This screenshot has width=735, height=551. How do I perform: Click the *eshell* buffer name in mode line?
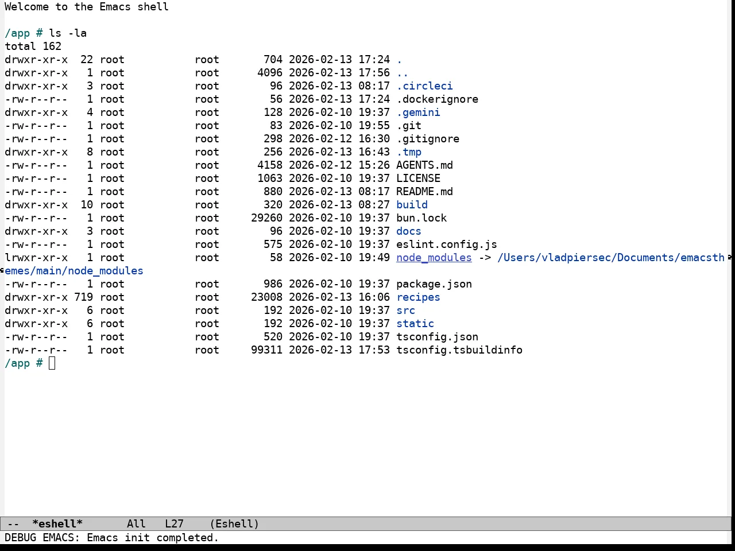(57, 524)
